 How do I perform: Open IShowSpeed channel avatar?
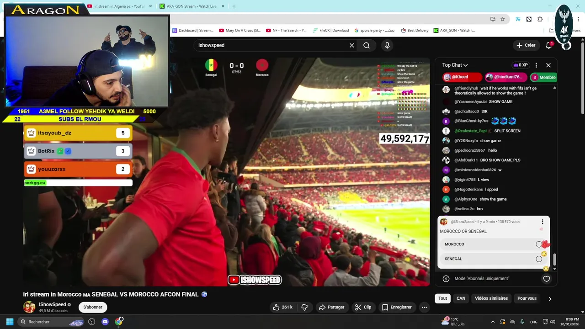point(29,307)
